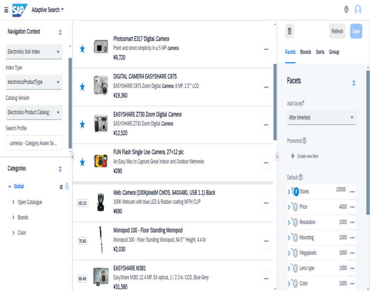Image resolution: width=370 pixels, height=291 pixels.
Task: Open the Electronics Solr Index dropdown
Action: click(34, 52)
